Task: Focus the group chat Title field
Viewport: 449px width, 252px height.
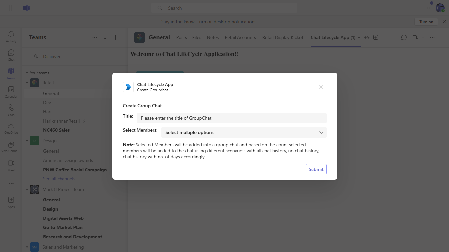Action: (232, 118)
